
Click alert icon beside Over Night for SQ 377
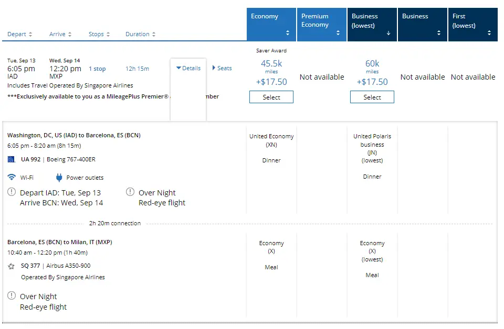click(12, 295)
